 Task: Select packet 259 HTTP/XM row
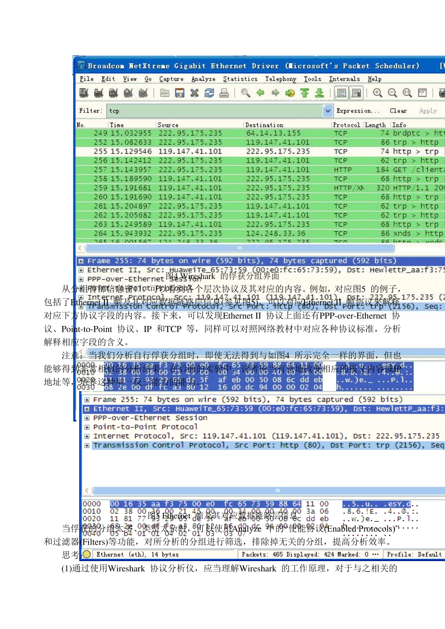point(260,188)
